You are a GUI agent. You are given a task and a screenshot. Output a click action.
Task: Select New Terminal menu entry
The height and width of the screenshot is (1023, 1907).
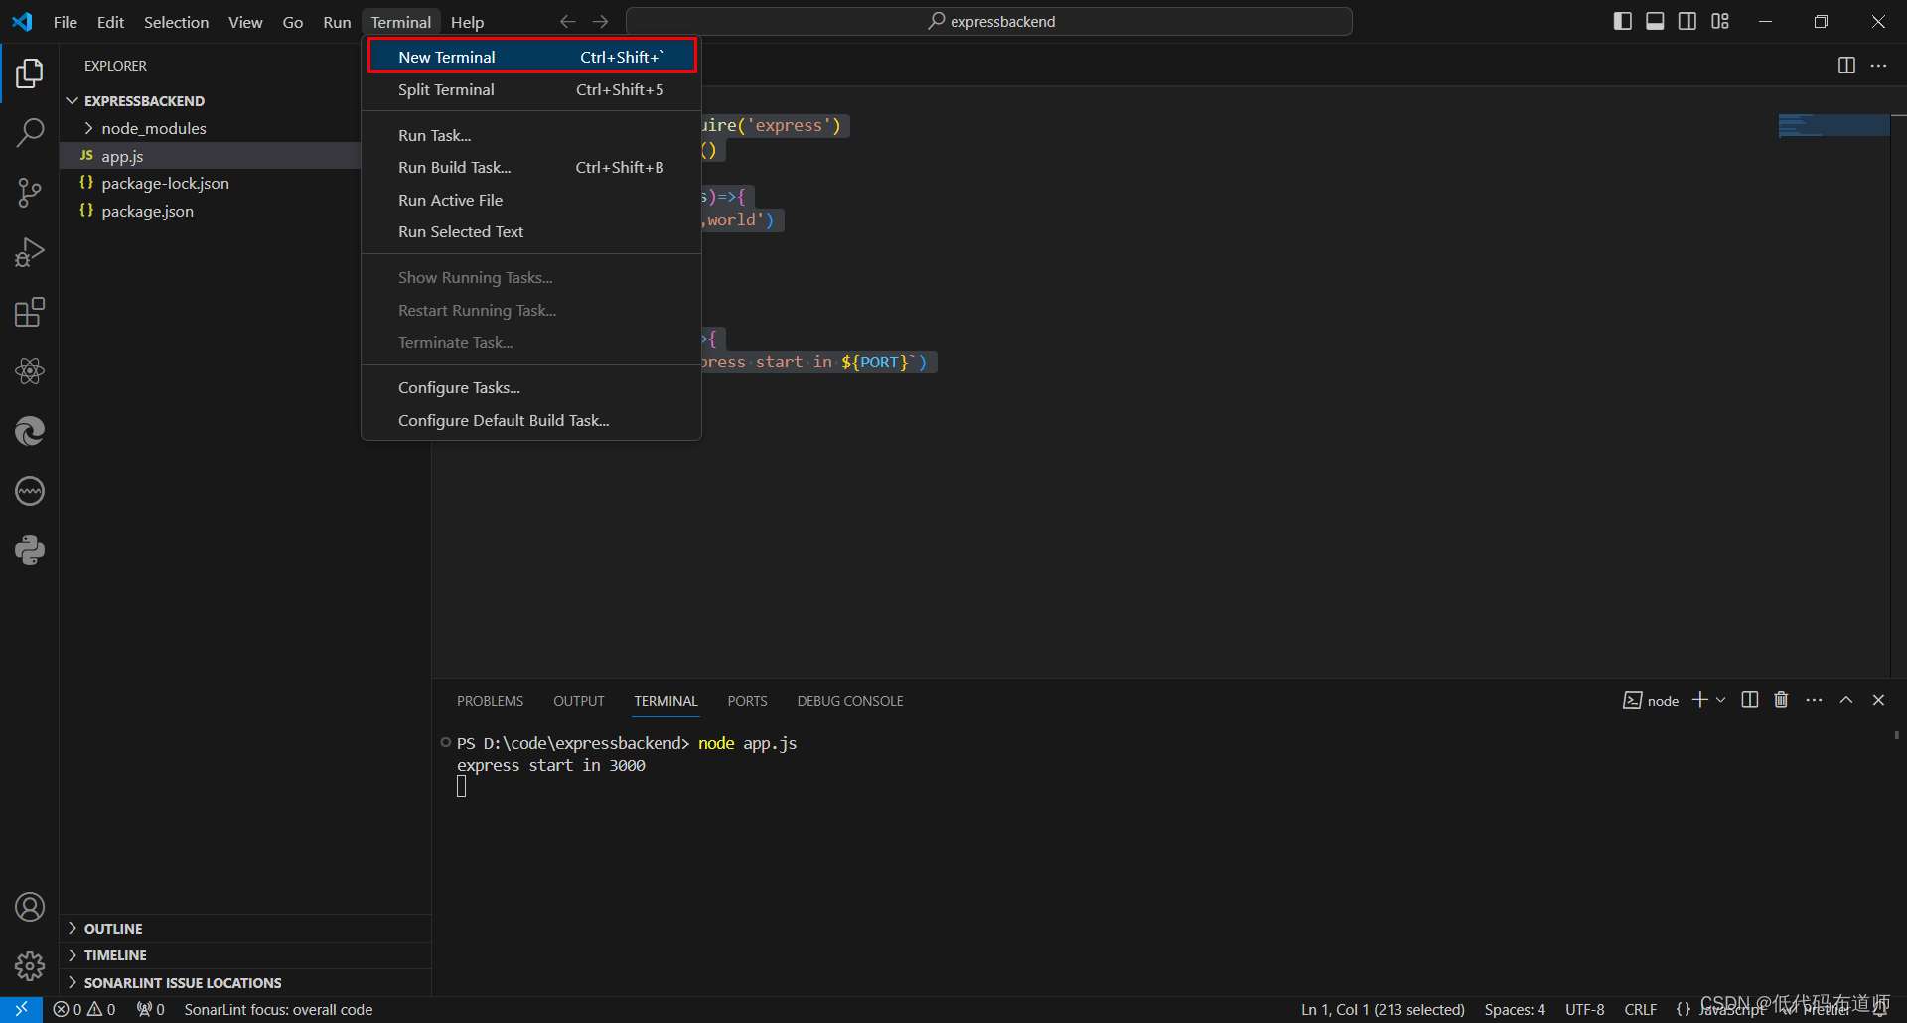coord(531,57)
